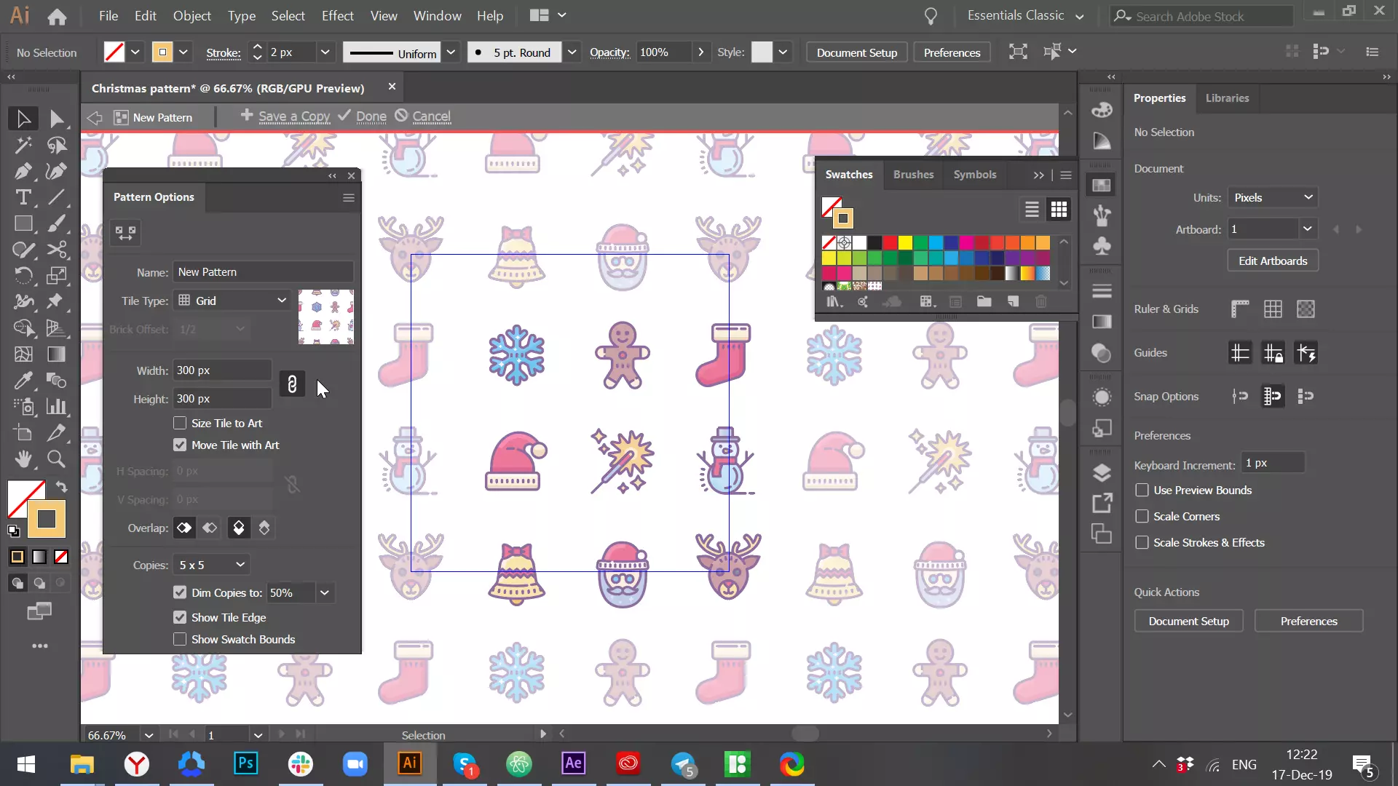Open Swatch Libraries menu icon
Viewport: 1398px width, 786px height.
(x=834, y=301)
